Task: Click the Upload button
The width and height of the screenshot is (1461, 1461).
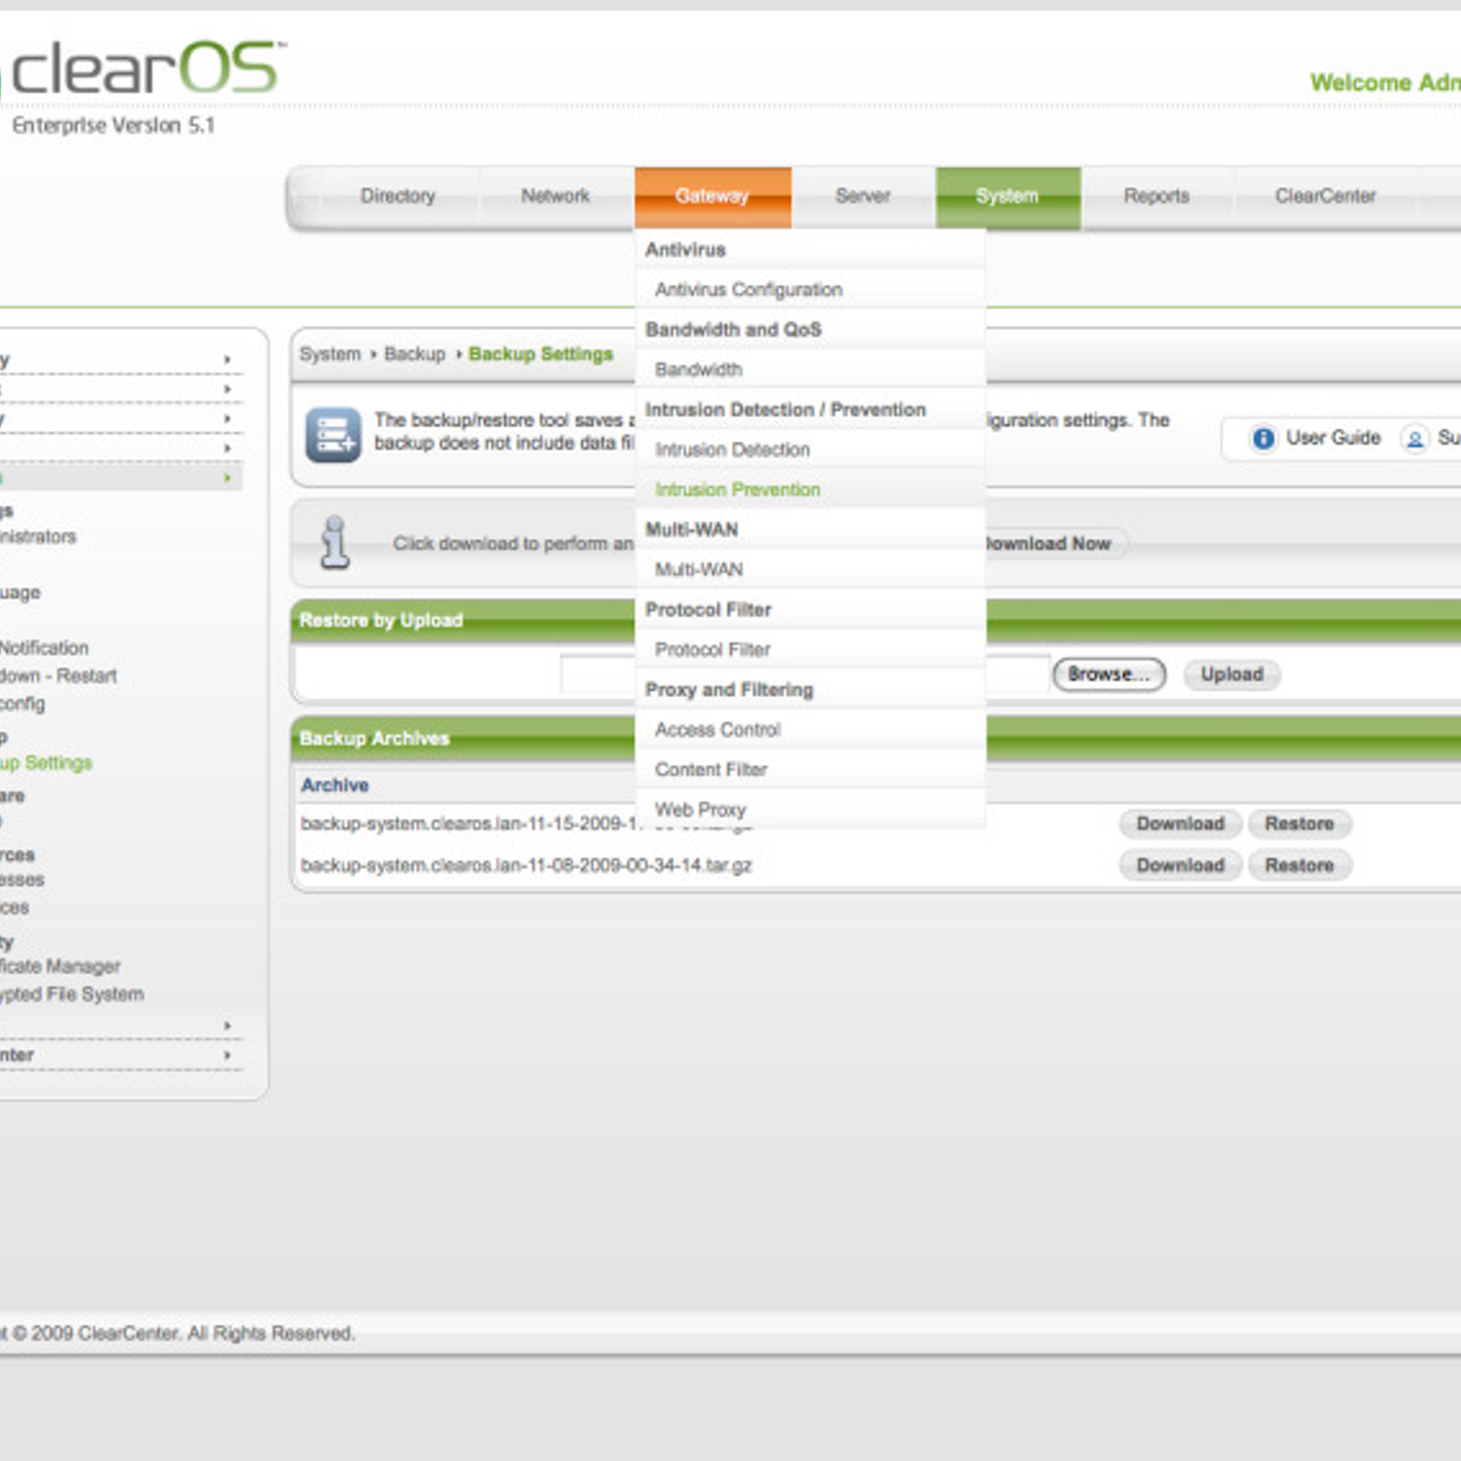Action: click(1232, 675)
